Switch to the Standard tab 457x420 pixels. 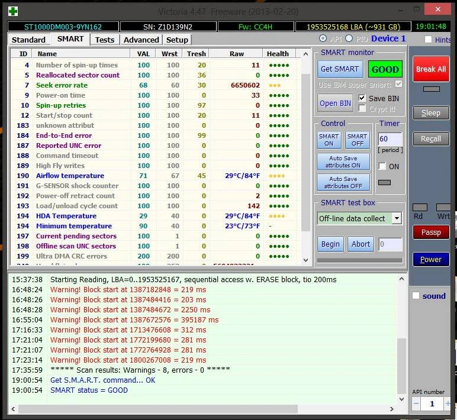(x=28, y=40)
